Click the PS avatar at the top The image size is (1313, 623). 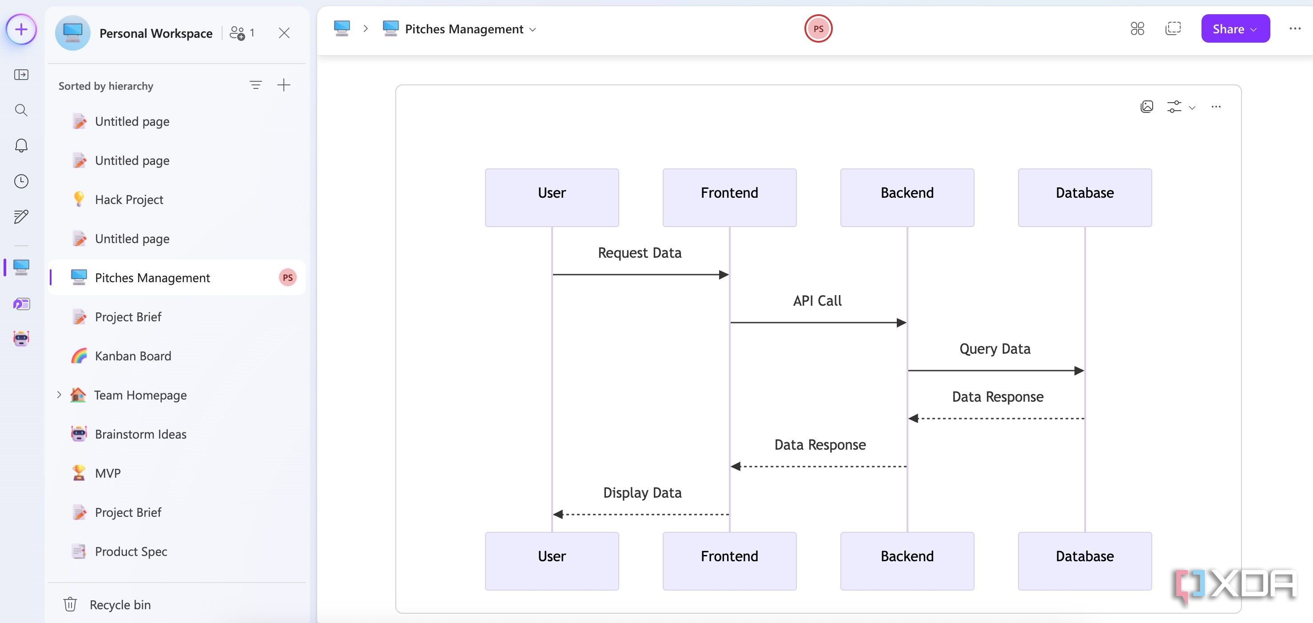point(818,28)
